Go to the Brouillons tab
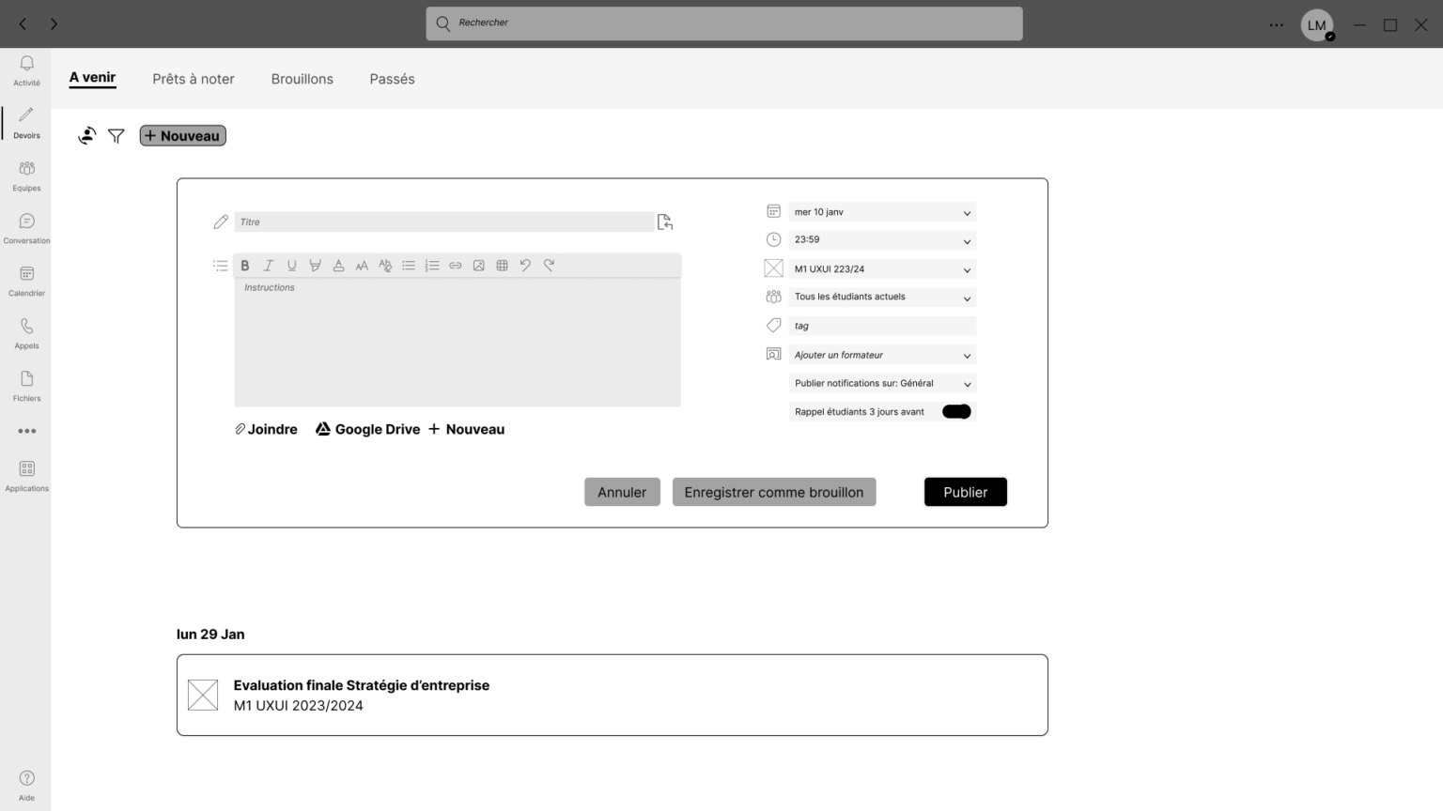 pyautogui.click(x=302, y=79)
